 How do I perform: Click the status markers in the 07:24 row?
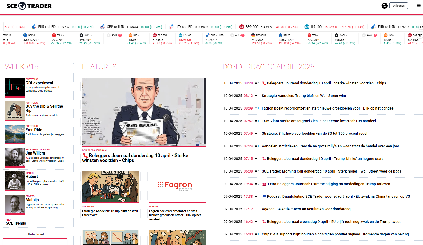coord(257,146)
